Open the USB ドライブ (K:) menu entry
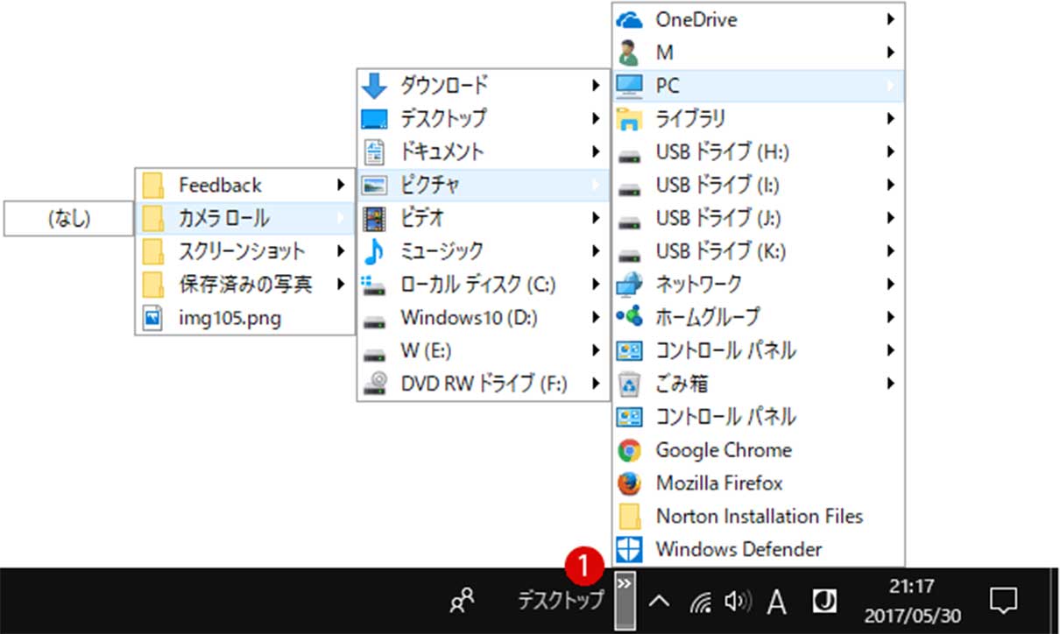Image resolution: width=1060 pixels, height=634 pixels. [759, 251]
